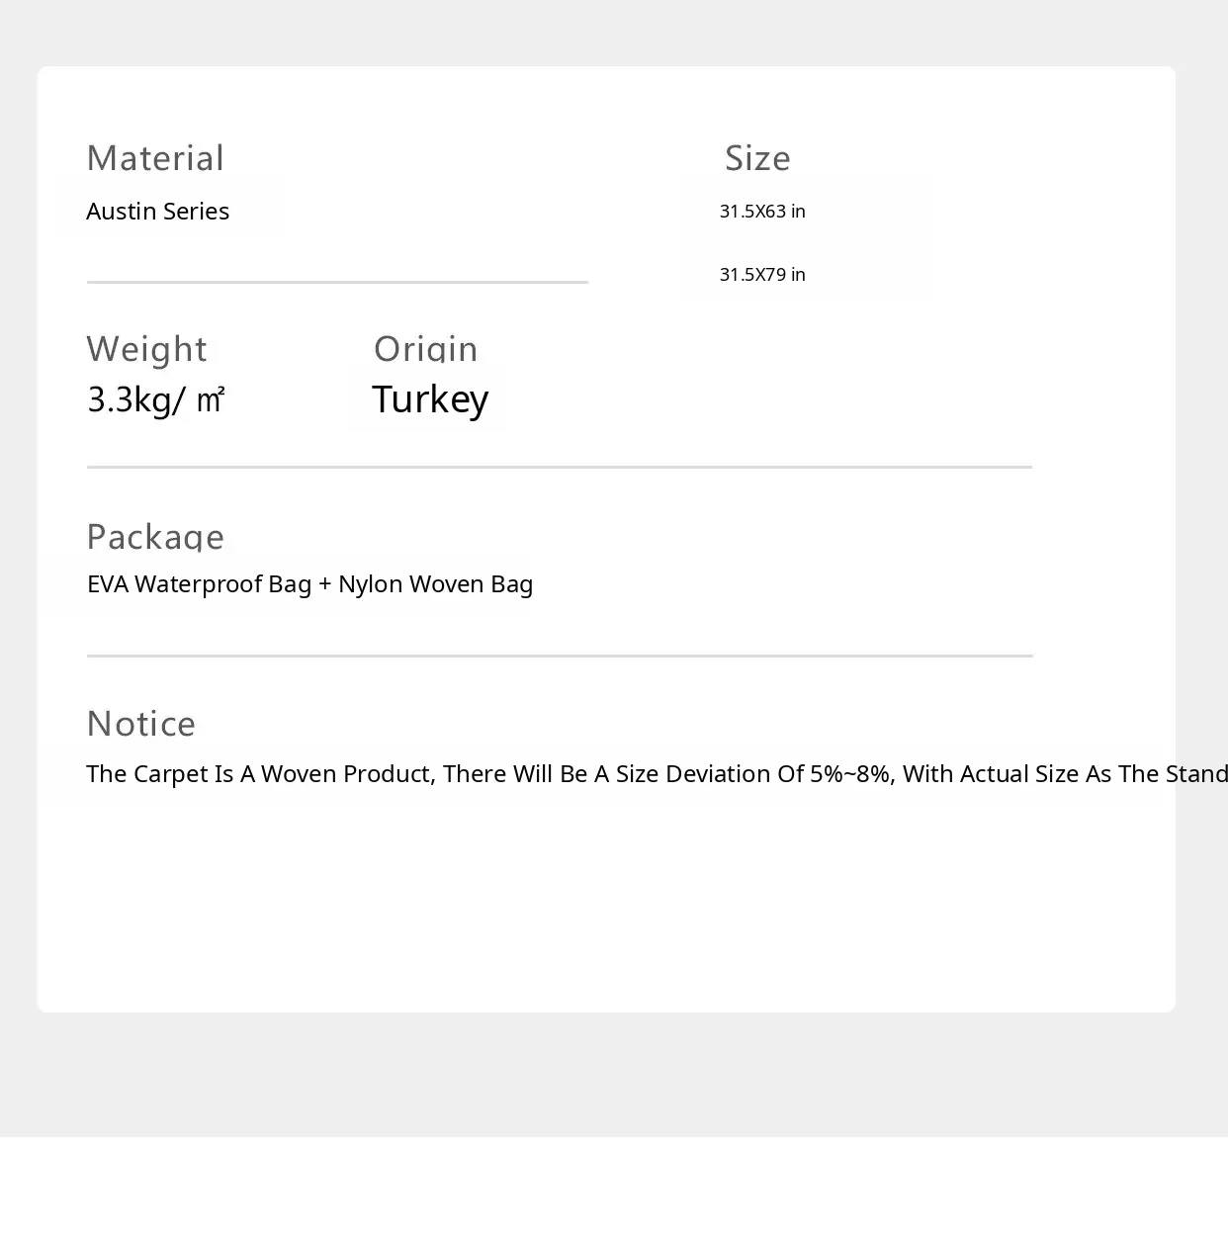Select the 3.3kg/㎡ weight value
This screenshot has height=1233, width=1228.
click(156, 399)
